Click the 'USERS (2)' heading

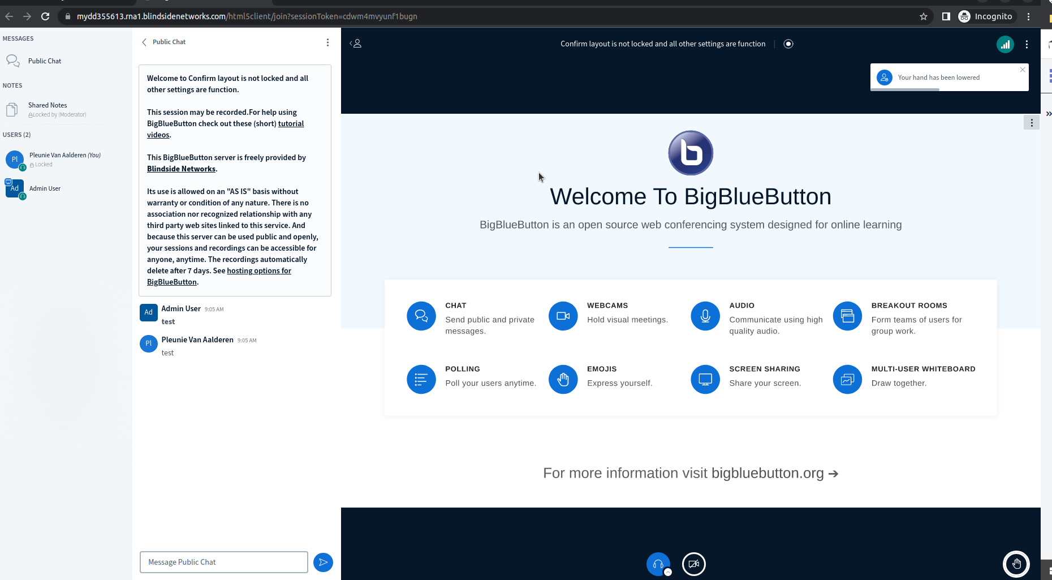coord(17,135)
